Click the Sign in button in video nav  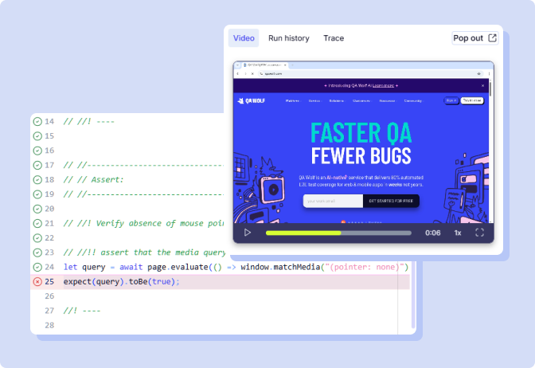tap(451, 100)
